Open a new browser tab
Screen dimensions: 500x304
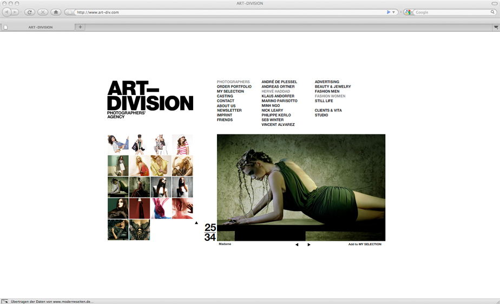pyautogui.click(x=81, y=27)
